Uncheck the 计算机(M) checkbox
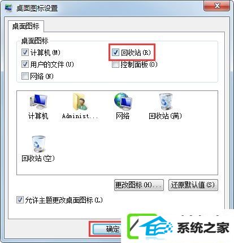234x243 pixels. [x=25, y=53]
